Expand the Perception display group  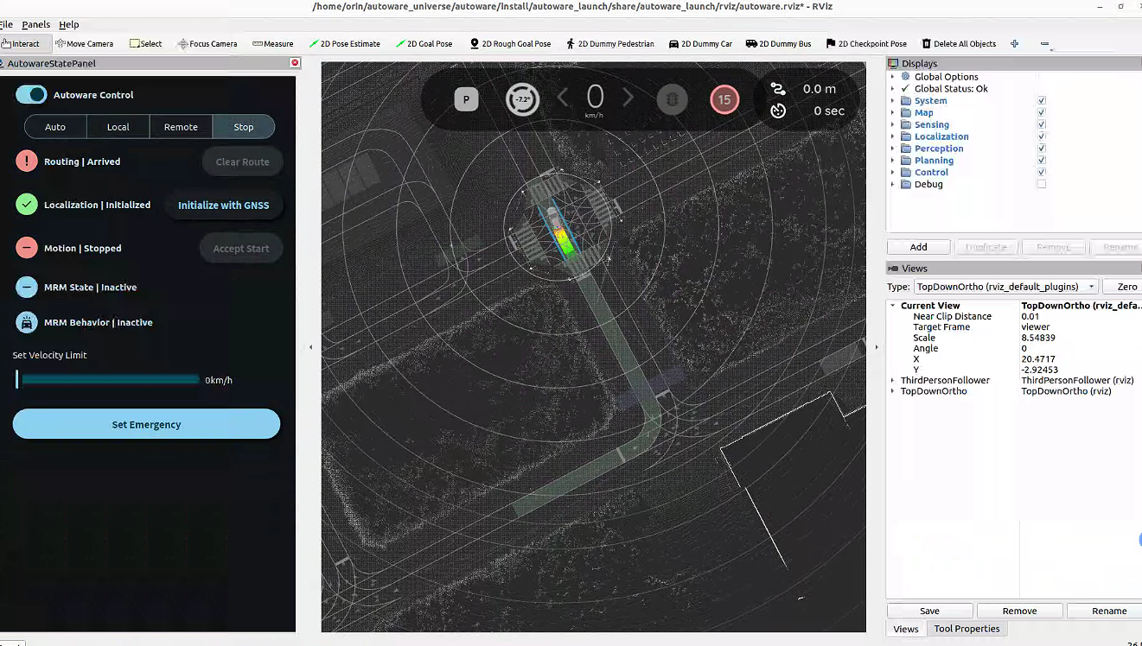click(x=893, y=149)
